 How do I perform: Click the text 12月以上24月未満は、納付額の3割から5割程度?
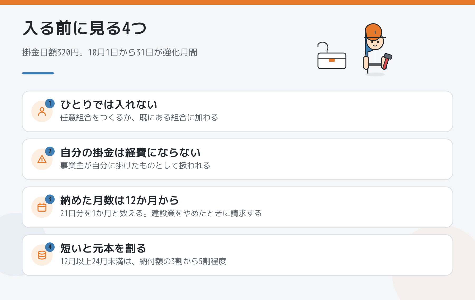pos(143,261)
